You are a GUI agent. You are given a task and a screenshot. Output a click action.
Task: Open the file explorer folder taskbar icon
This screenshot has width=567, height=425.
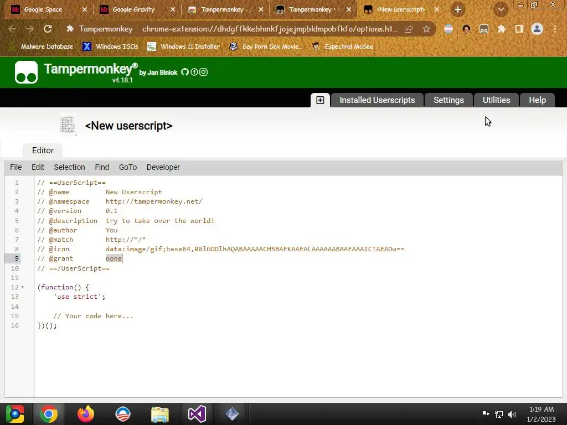(x=160, y=414)
